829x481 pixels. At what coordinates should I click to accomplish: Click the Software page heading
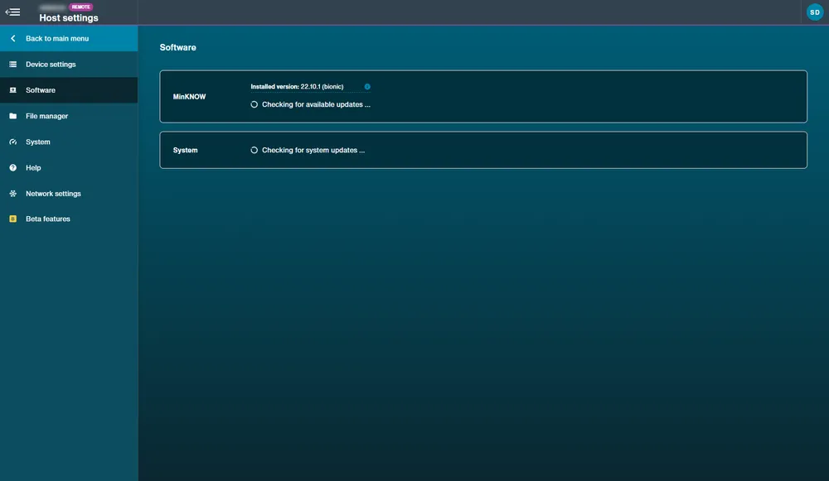pyautogui.click(x=177, y=47)
